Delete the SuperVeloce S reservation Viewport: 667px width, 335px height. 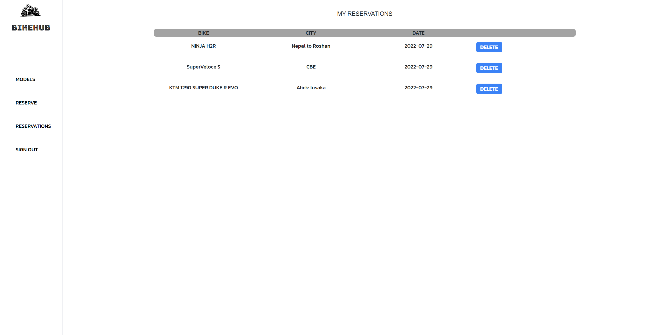(x=489, y=68)
